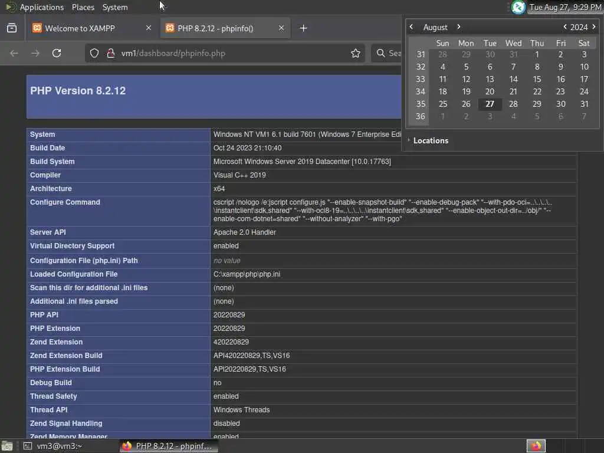604x453 pixels.
Task: Go to the next month after August
Action: [x=458, y=27]
